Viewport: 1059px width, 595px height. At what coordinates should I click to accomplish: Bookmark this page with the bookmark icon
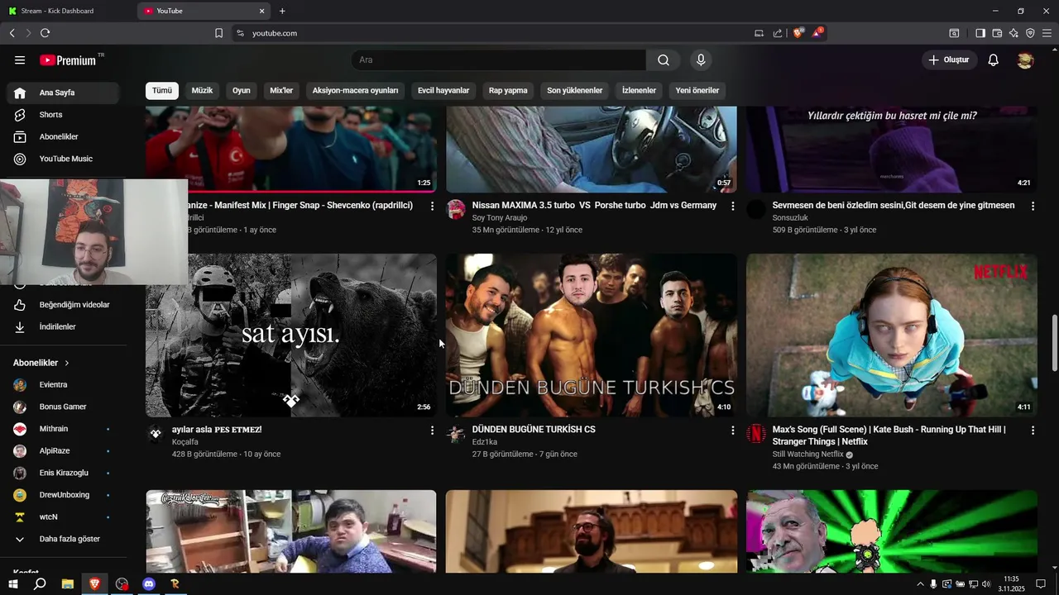218,33
